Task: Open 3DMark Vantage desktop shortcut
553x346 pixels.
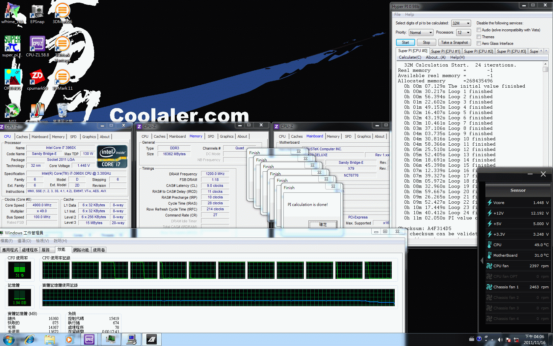Action: (62, 49)
